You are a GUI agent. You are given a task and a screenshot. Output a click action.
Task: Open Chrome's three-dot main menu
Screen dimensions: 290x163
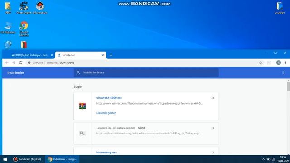click(x=285, y=62)
